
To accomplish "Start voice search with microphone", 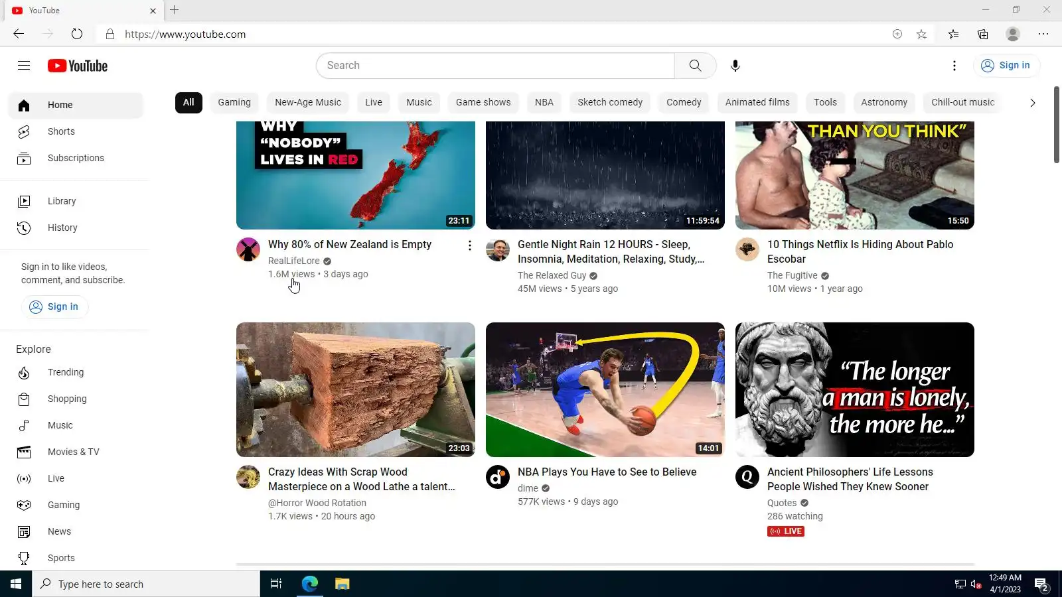I will (x=735, y=66).
